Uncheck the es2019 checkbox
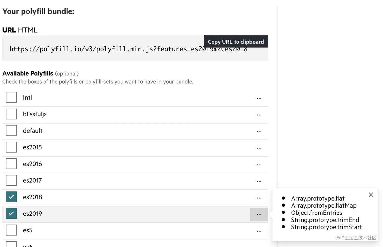Image resolution: width=383 pixels, height=247 pixels. [x=11, y=213]
